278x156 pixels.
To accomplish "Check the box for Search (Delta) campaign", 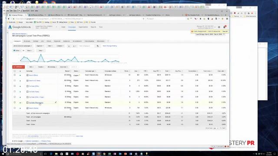I will pyautogui.click(x=15, y=108).
